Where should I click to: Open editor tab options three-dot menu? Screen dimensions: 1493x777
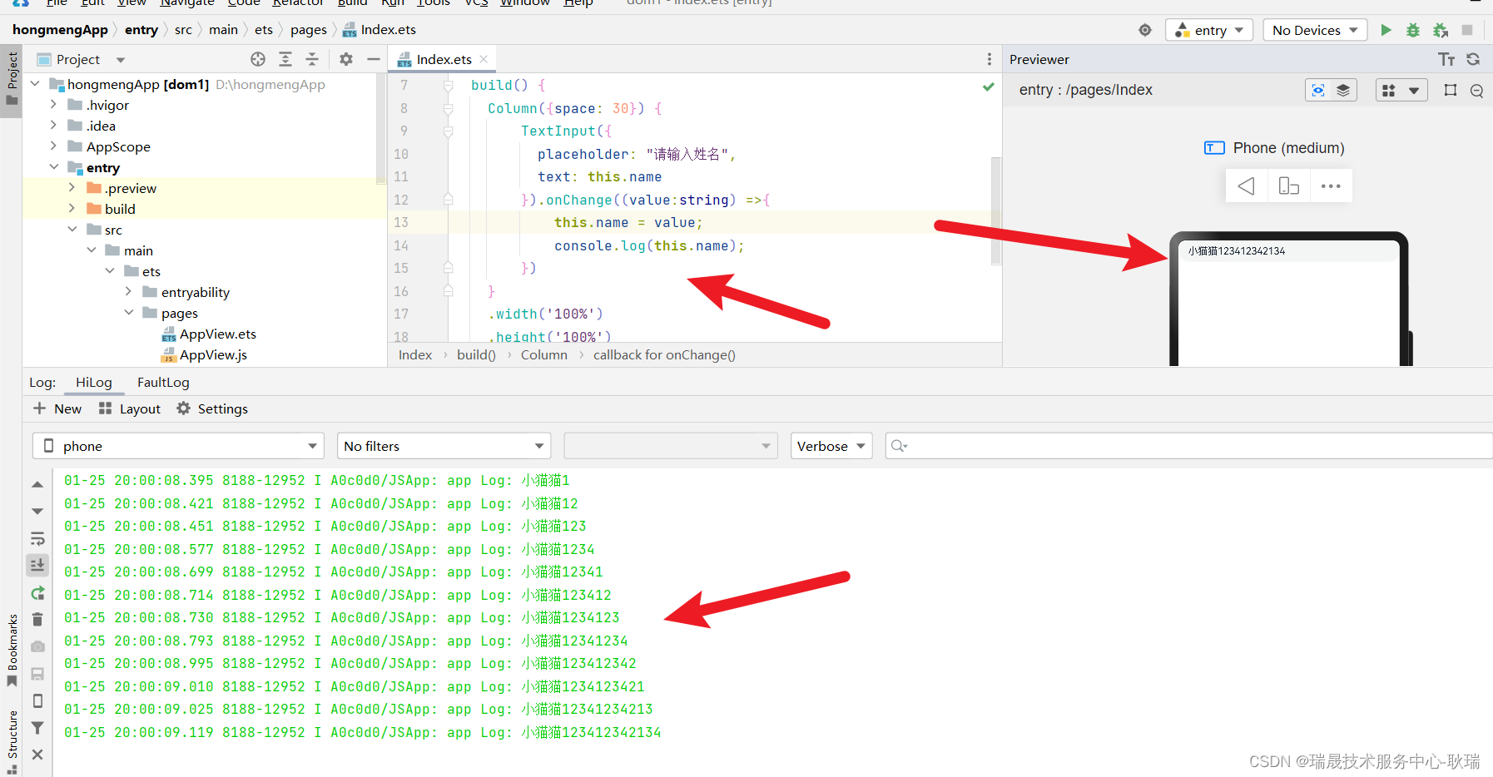(x=989, y=59)
